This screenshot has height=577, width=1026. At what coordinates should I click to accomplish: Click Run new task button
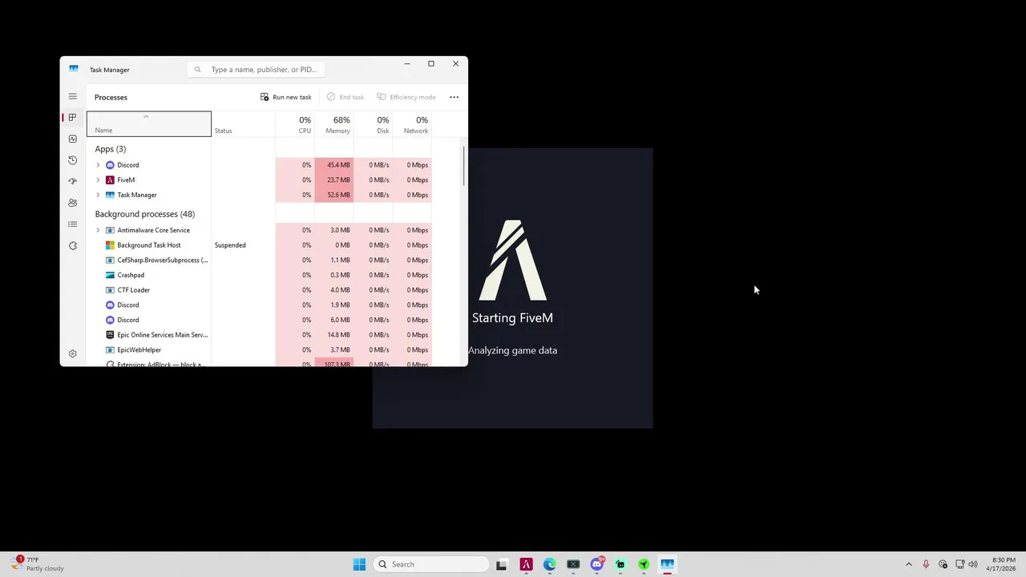pos(285,97)
